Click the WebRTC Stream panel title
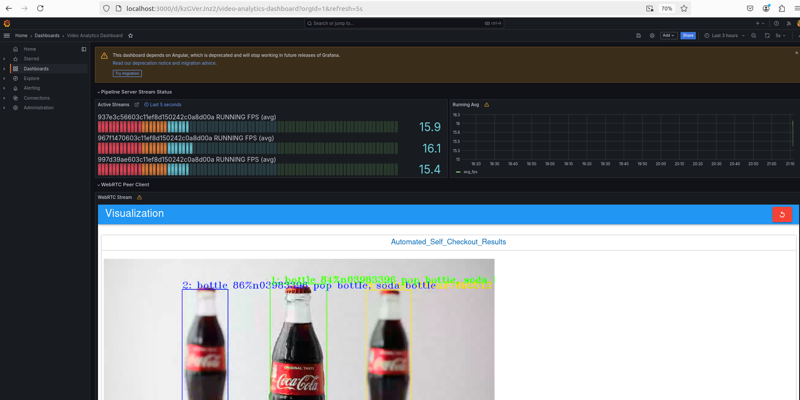This screenshot has height=400, width=800. (115, 198)
